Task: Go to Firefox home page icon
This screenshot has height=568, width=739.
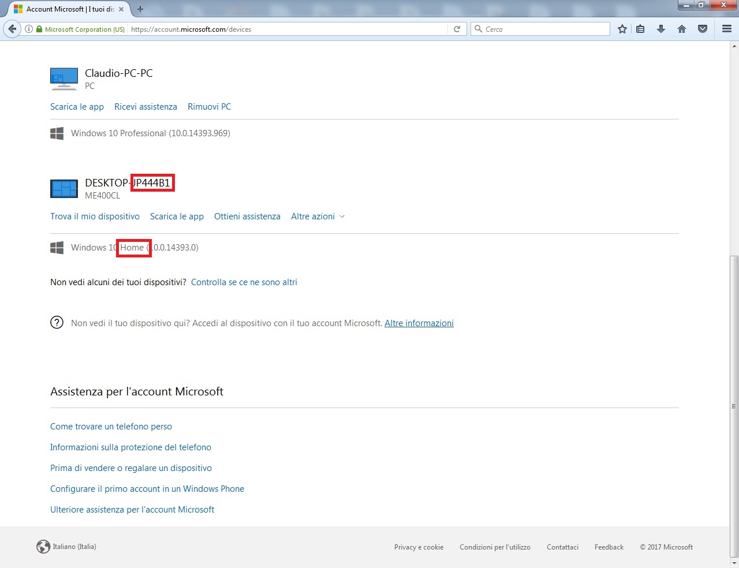Action: coord(682,29)
